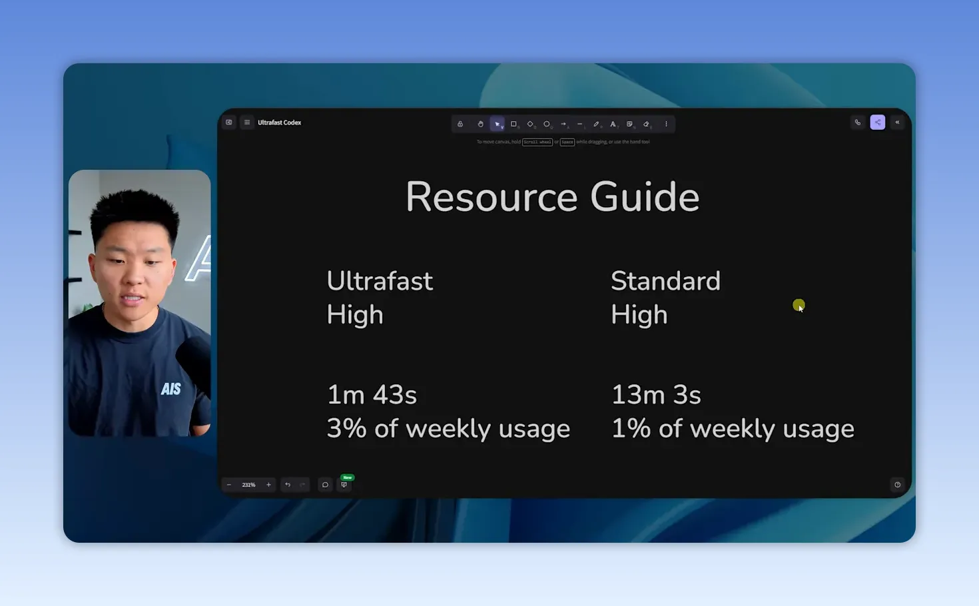Click the Ultrafast Codex scene title

click(280, 123)
